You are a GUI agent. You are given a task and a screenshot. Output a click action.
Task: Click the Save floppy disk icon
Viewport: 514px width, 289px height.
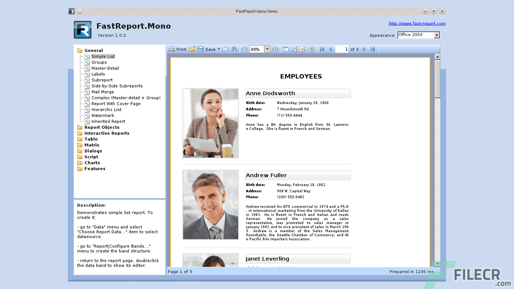click(200, 49)
